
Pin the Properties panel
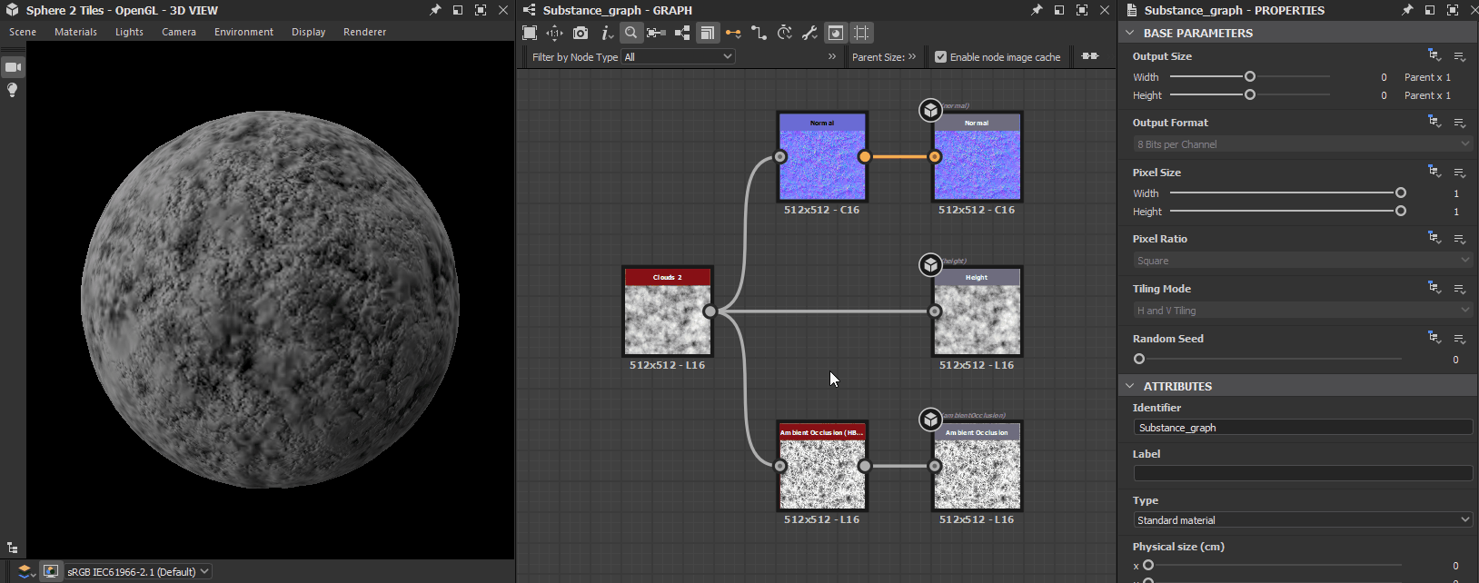pyautogui.click(x=1406, y=10)
